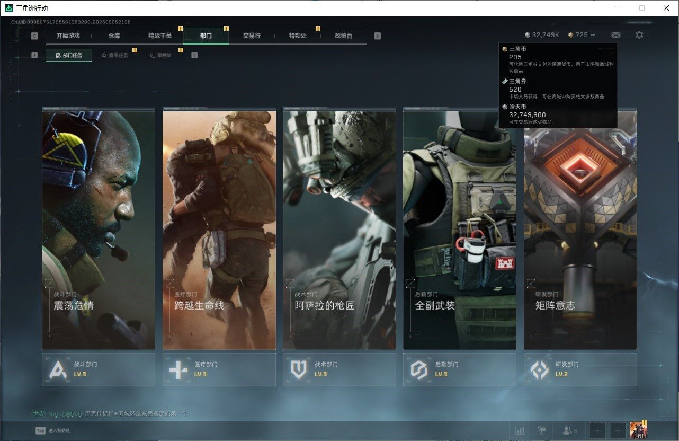679x441 pixels.
Task: Open the mail inbox envelope icon
Action: (x=616, y=35)
